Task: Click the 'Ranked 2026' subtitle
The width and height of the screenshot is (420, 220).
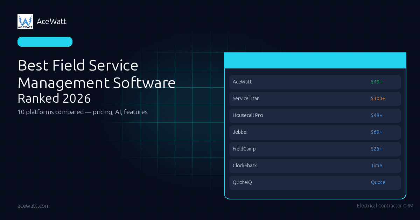Action: (x=54, y=98)
